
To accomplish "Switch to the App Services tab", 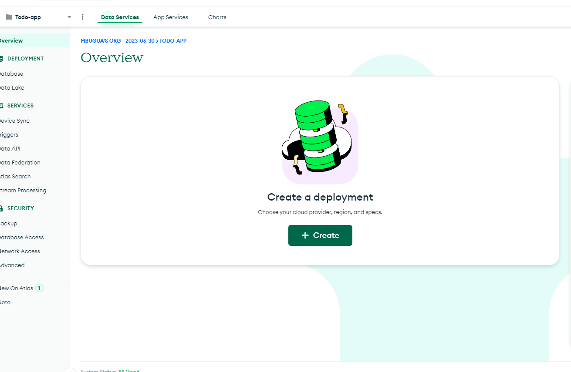I will pyautogui.click(x=171, y=17).
